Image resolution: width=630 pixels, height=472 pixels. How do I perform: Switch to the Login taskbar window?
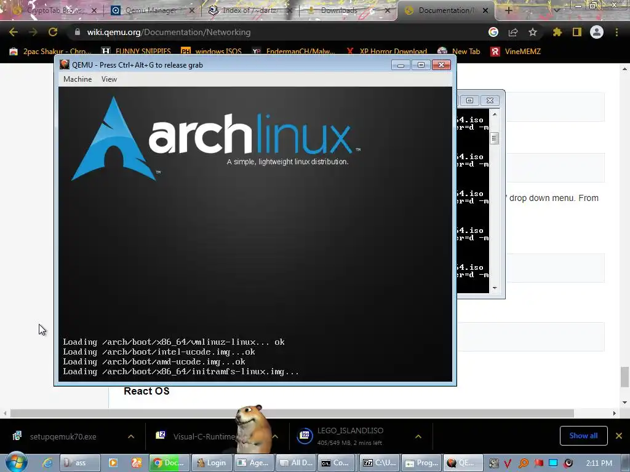coord(212,463)
